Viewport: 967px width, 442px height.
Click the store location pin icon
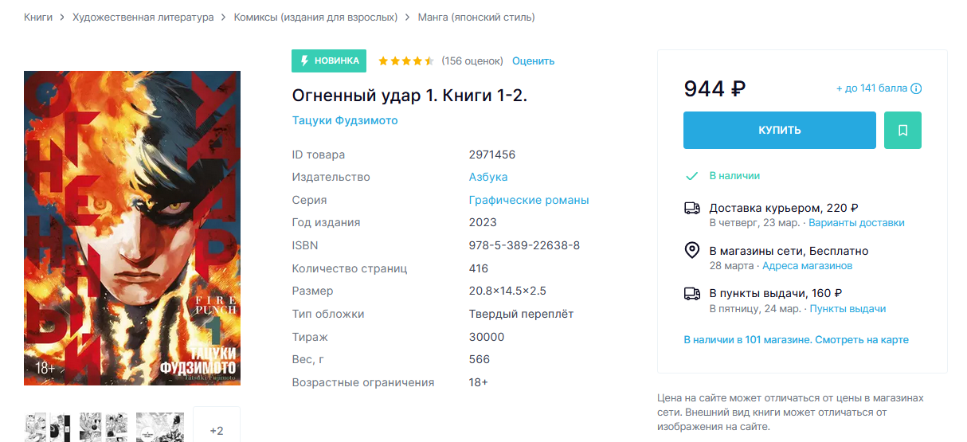(692, 251)
